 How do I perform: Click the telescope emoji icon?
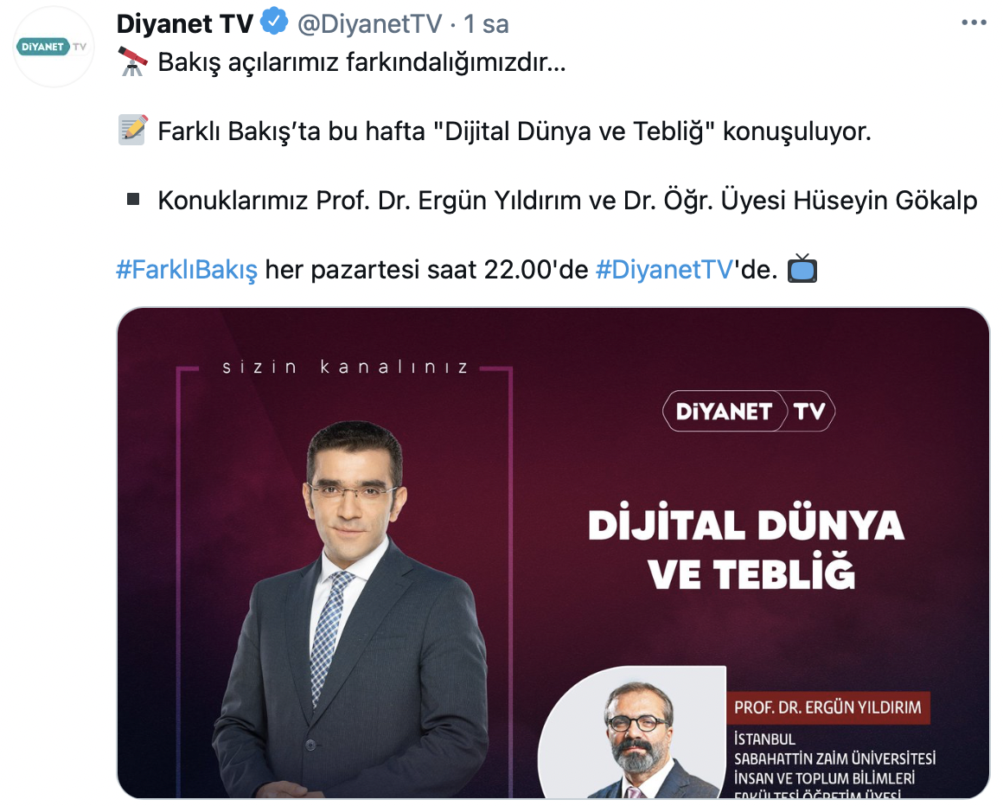133,62
